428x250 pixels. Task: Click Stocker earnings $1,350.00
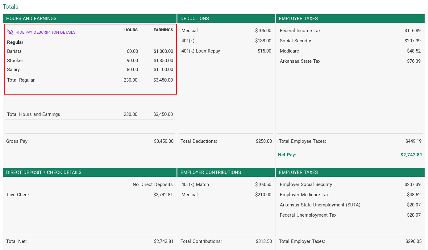pyautogui.click(x=163, y=61)
